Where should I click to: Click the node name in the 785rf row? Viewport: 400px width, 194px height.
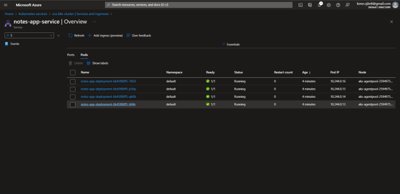point(376,81)
